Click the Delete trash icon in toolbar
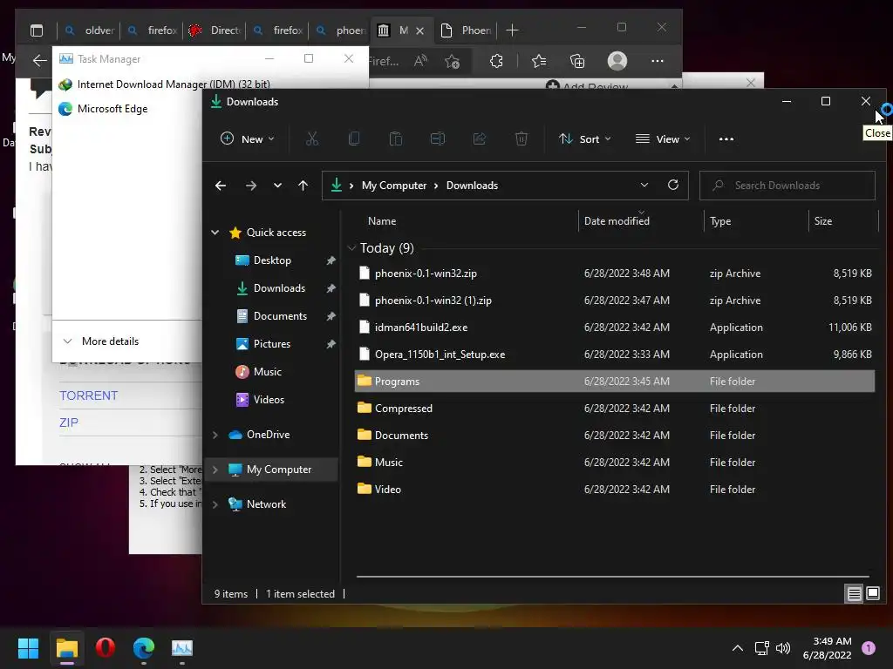Image resolution: width=893 pixels, height=669 pixels. tap(521, 139)
